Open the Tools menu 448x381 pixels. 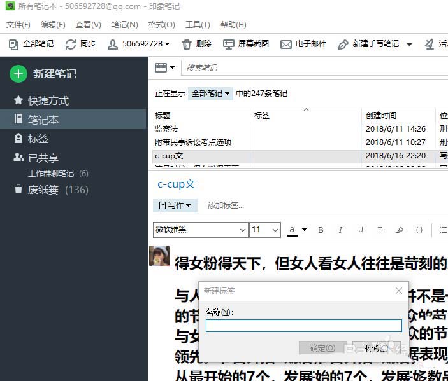(x=198, y=25)
